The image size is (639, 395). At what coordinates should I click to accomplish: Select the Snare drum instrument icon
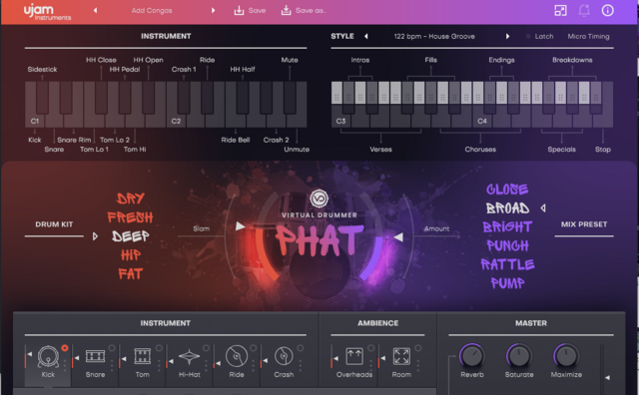(x=95, y=357)
